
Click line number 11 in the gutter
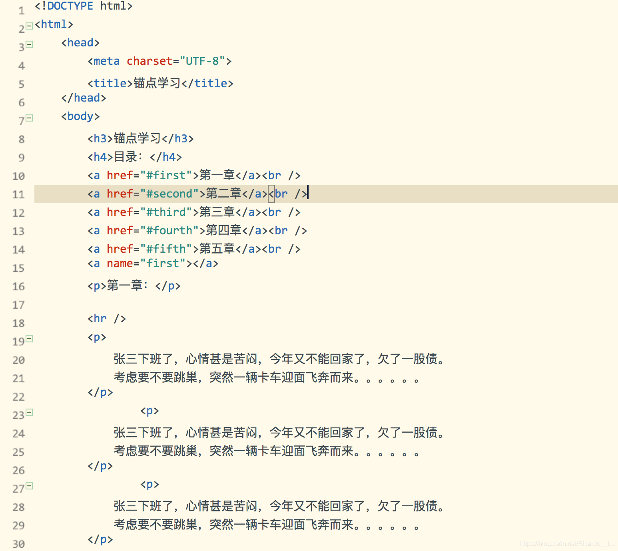click(18, 195)
